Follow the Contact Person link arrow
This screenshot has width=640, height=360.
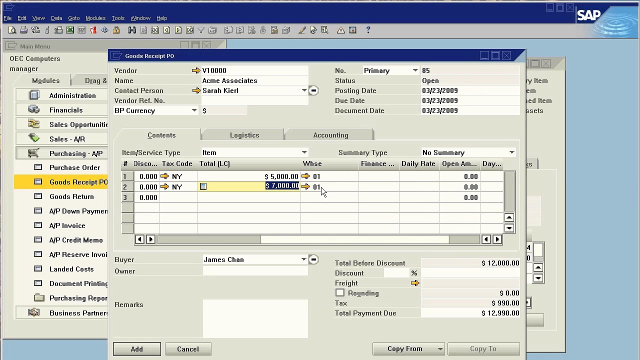[x=196, y=91]
